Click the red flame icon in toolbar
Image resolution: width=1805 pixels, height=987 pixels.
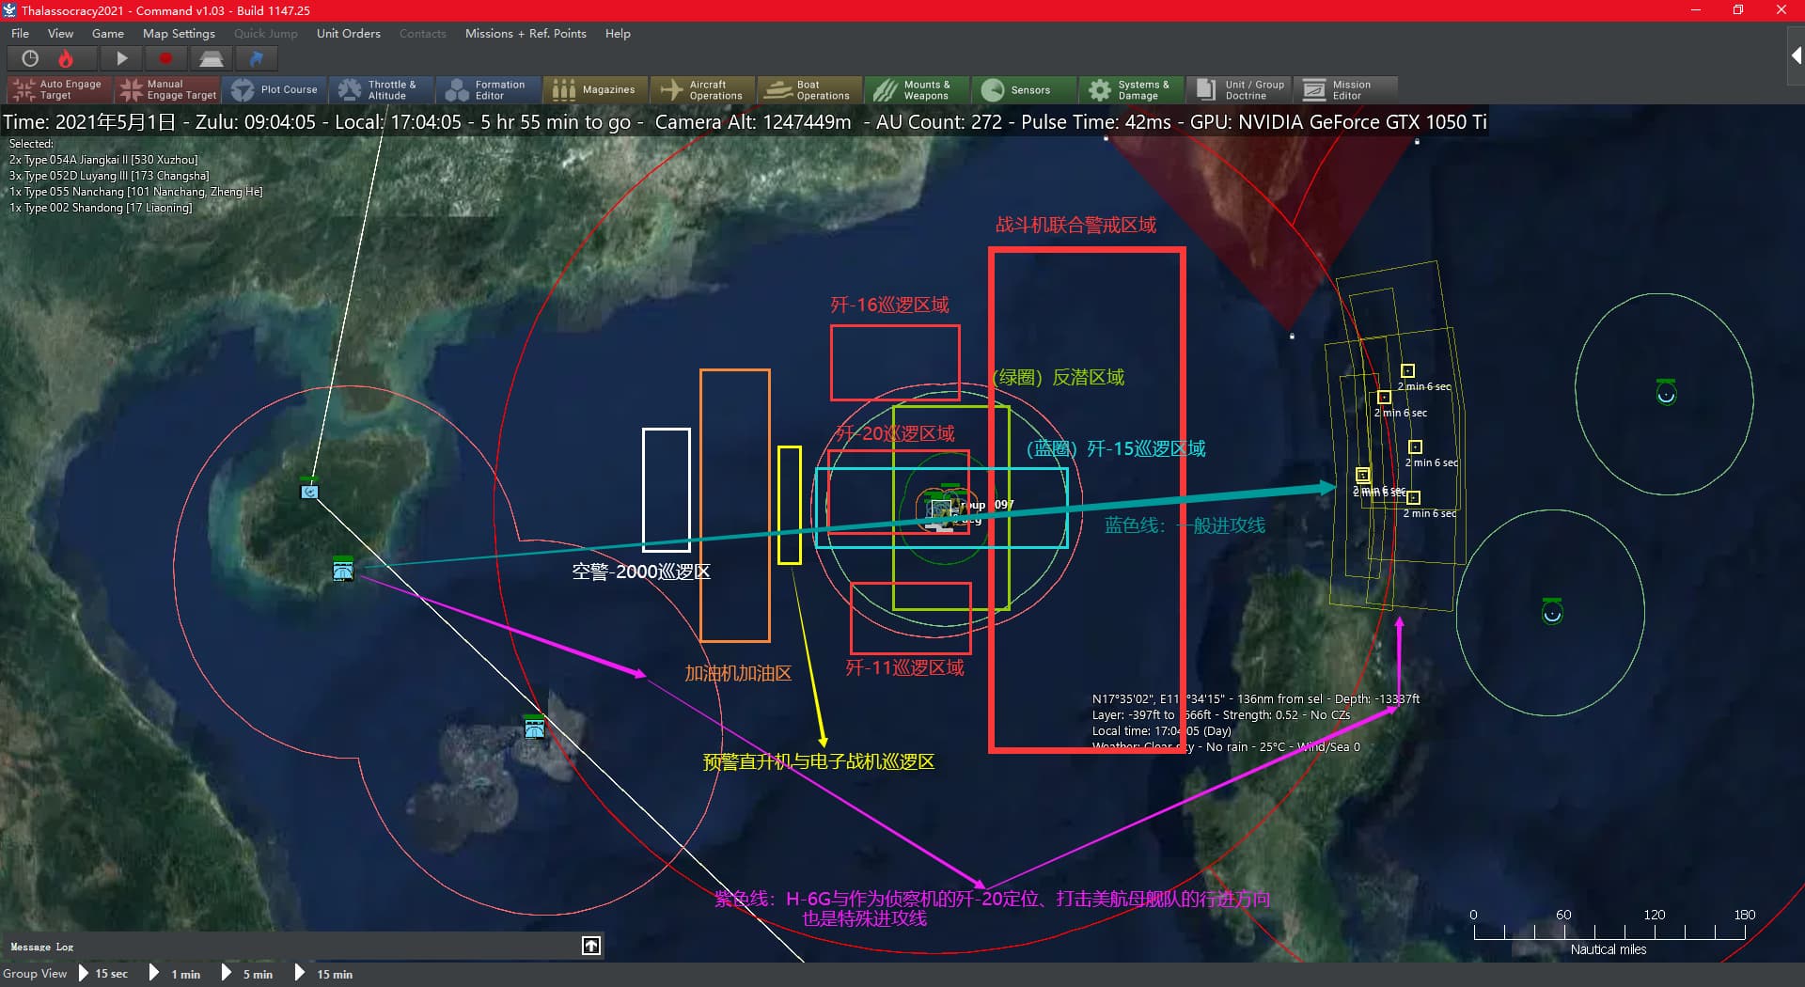[x=66, y=59]
